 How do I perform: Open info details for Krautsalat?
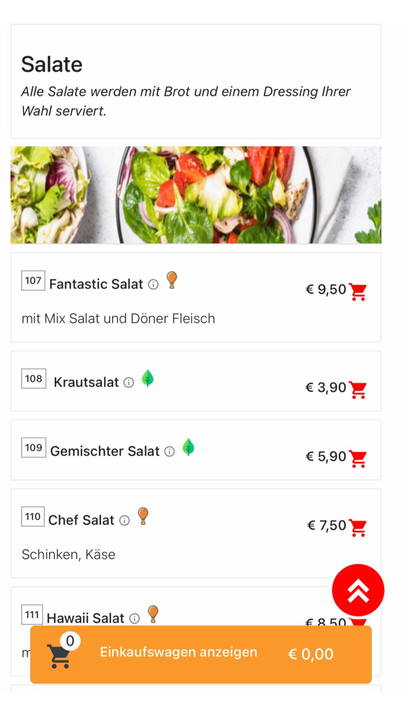tap(129, 382)
